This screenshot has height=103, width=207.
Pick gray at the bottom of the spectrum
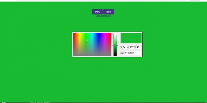click(x=92, y=55)
